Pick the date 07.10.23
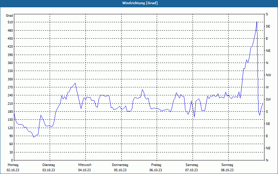This screenshot has width=278, height=174. pyautogui.click(x=191, y=170)
